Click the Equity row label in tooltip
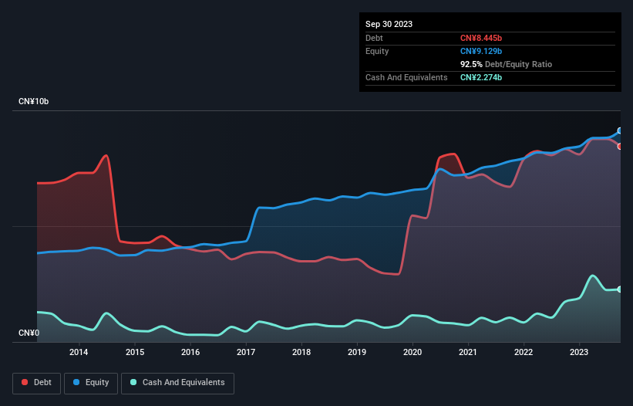The image size is (633, 406). click(x=377, y=51)
